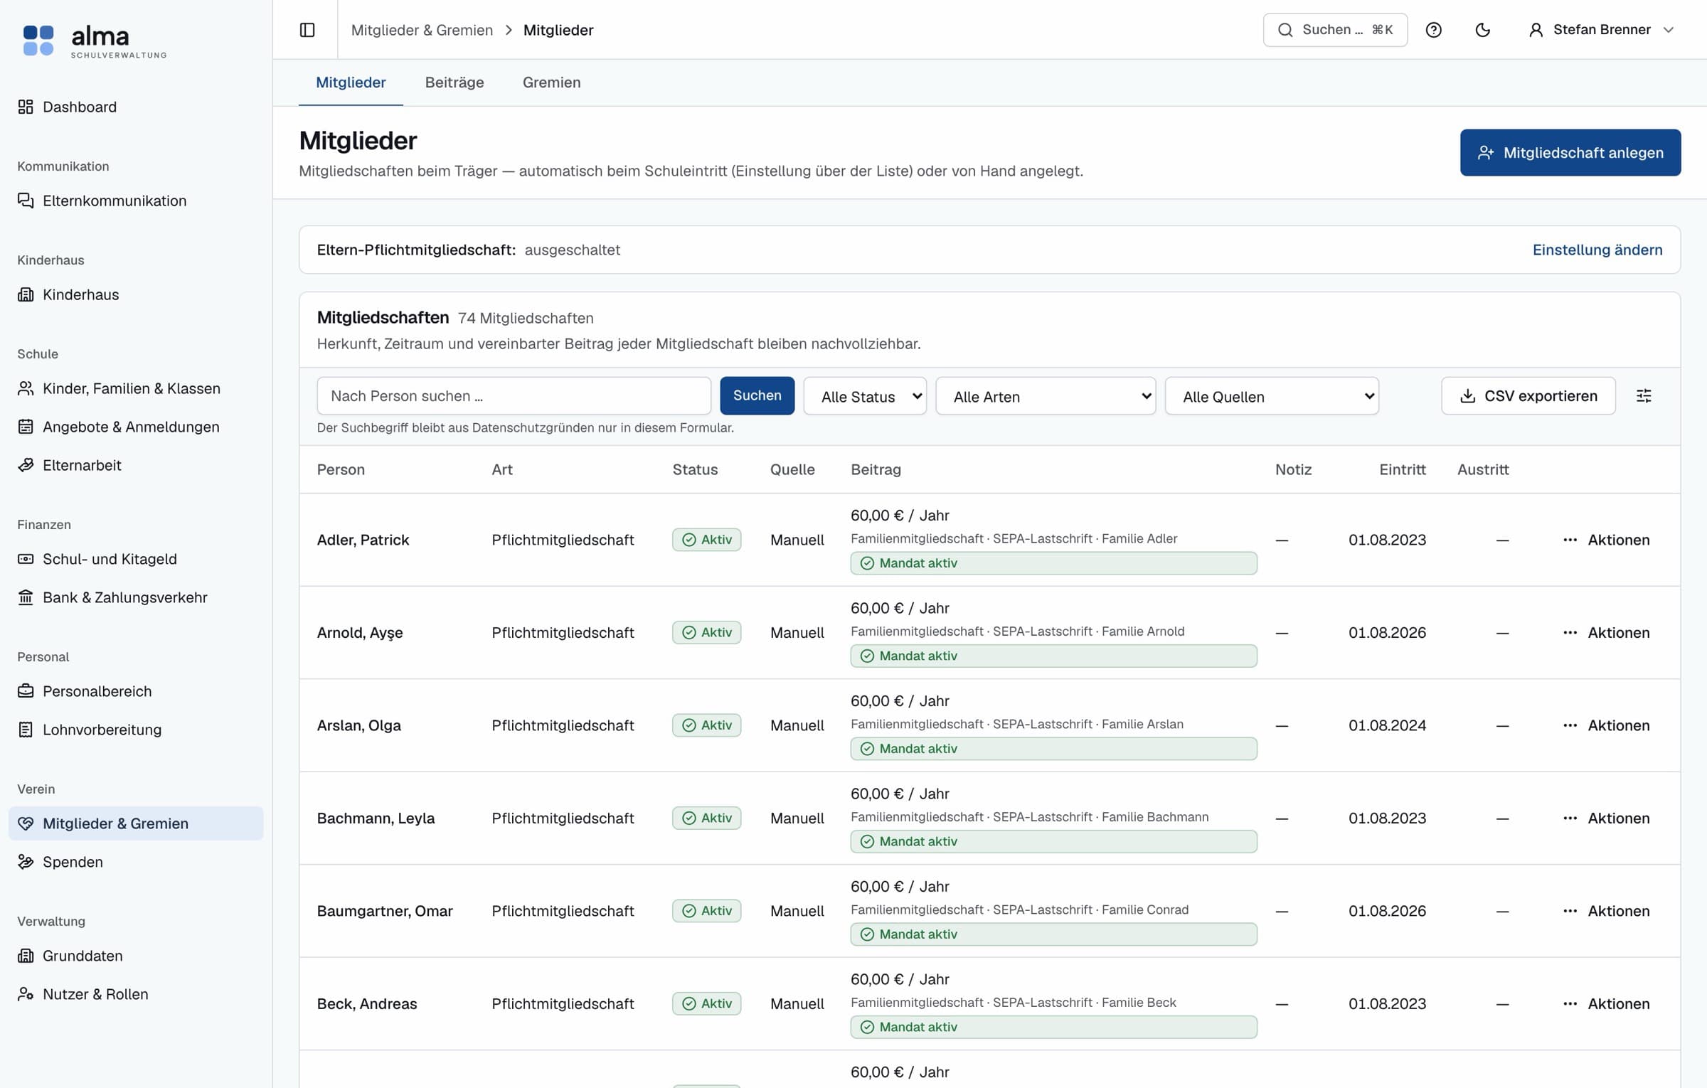Image resolution: width=1707 pixels, height=1088 pixels.
Task: Switch to dark mode moon icon
Action: click(x=1482, y=30)
